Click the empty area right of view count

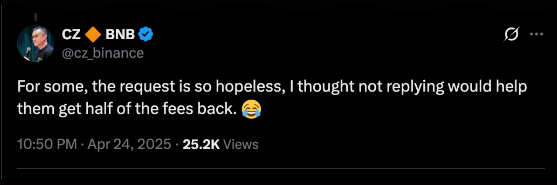point(393,144)
